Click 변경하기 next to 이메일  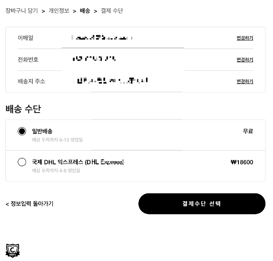(x=245, y=38)
